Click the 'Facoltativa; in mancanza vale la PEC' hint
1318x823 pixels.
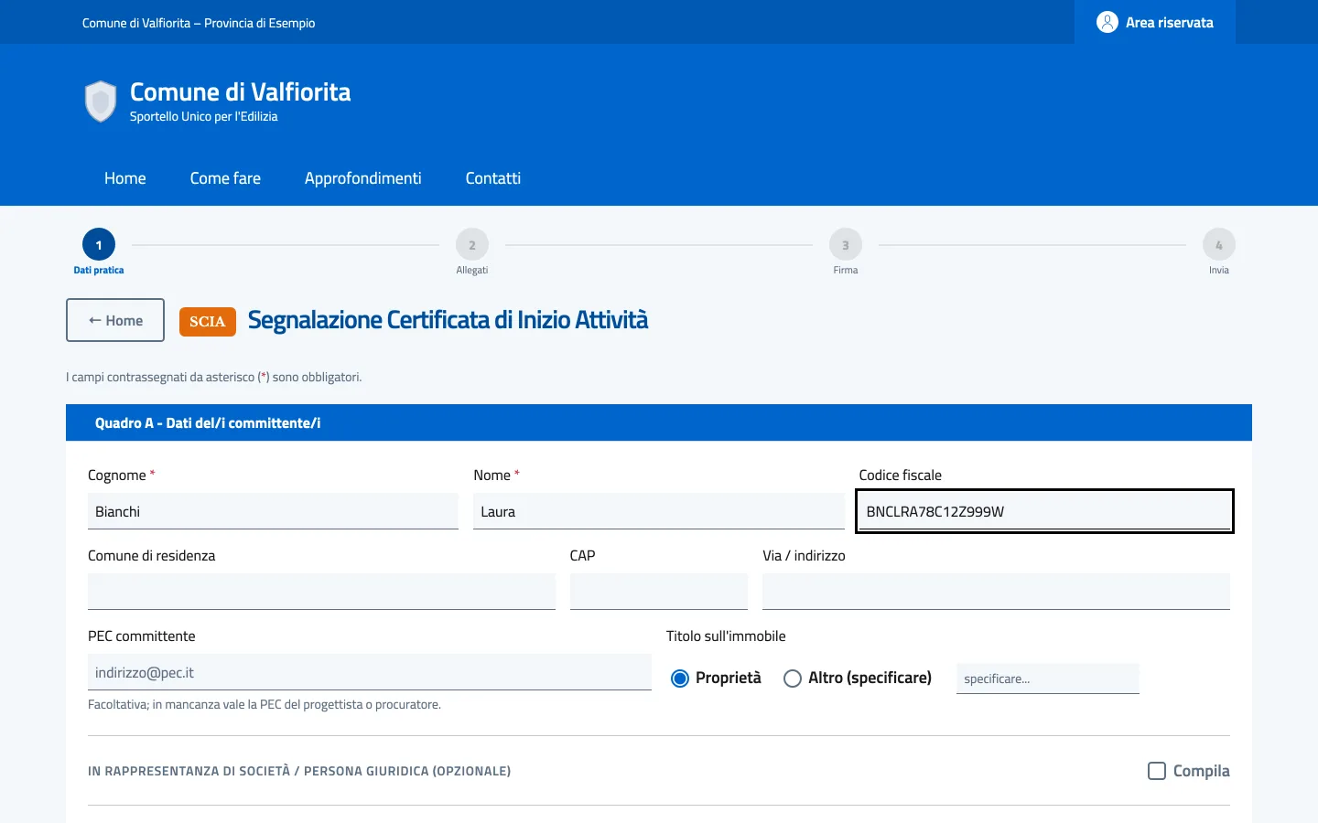pos(265,704)
